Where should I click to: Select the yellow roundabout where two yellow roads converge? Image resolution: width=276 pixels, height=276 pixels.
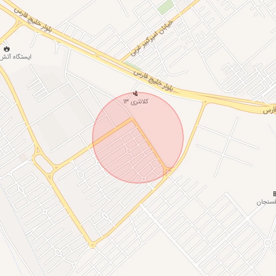click(93, 245)
